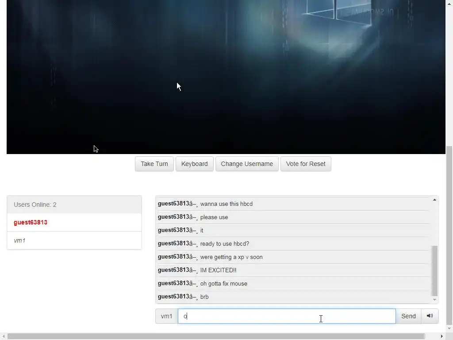
Task: Focus the chat message input field
Action: [x=287, y=316]
